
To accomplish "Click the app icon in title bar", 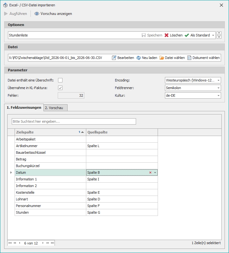I will [x=5, y=5].
